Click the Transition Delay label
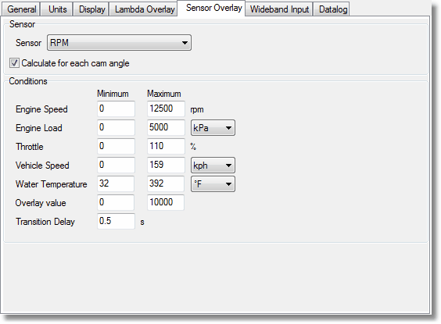Screen dimensions: 441x324 tap(45, 222)
